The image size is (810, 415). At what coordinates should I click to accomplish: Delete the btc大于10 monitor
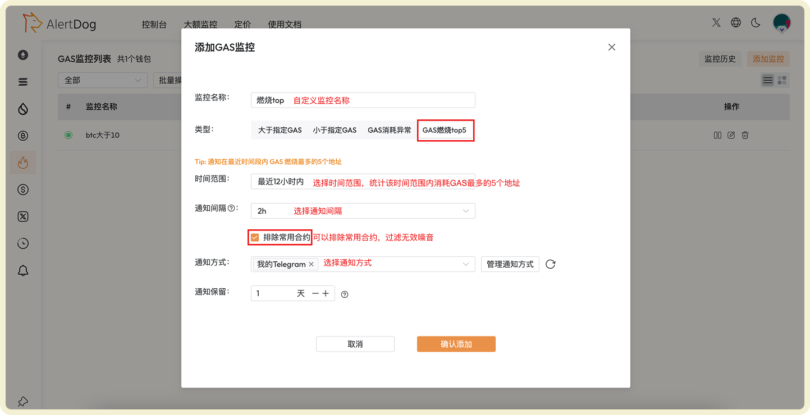pos(745,135)
